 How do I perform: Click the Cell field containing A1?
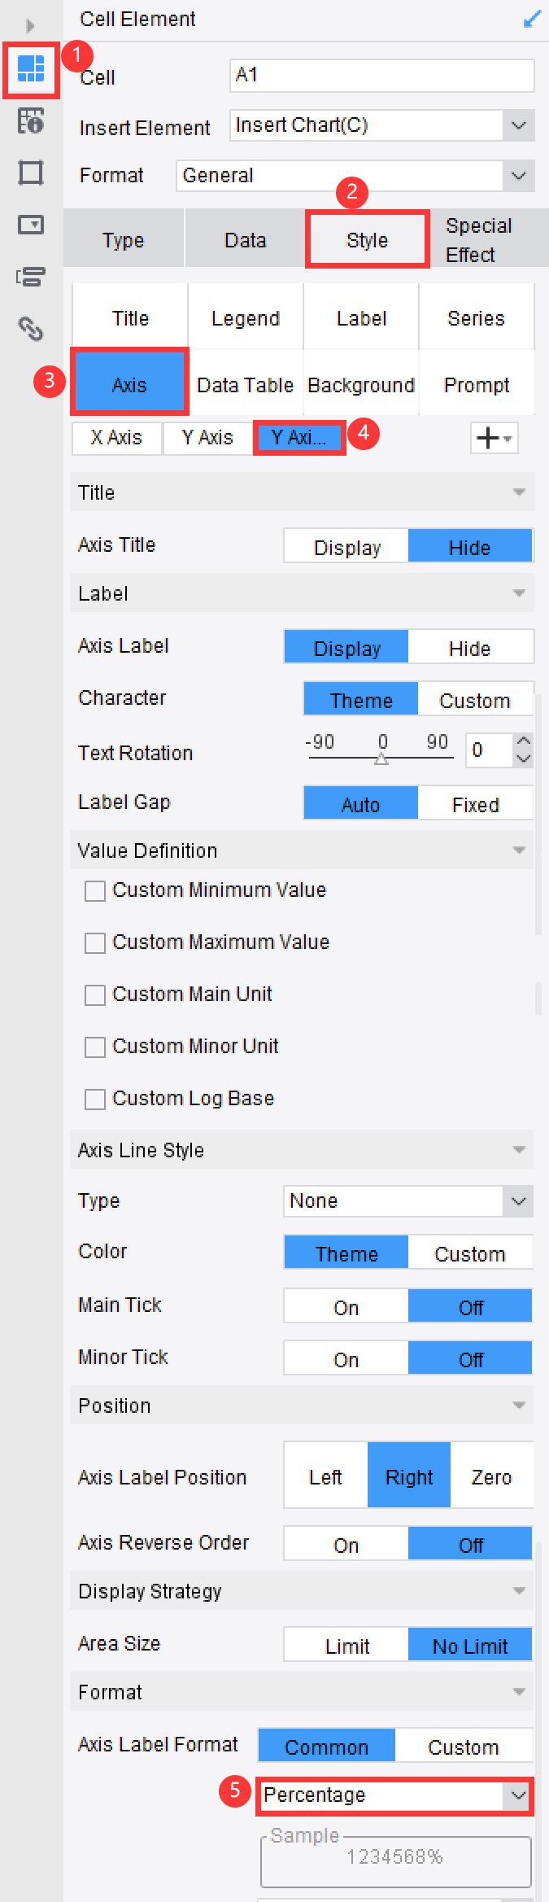(x=381, y=75)
